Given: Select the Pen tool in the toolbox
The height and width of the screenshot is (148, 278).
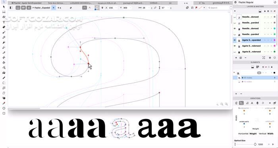Looking at the screenshot, I should click(x=4, y=42).
